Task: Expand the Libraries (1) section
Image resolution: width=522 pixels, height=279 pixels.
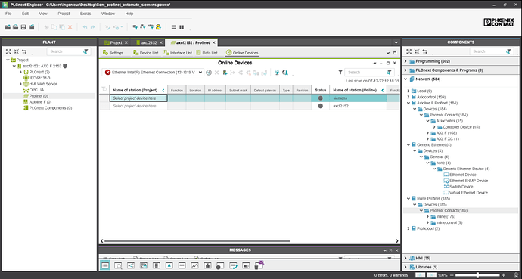Action: click(405, 267)
